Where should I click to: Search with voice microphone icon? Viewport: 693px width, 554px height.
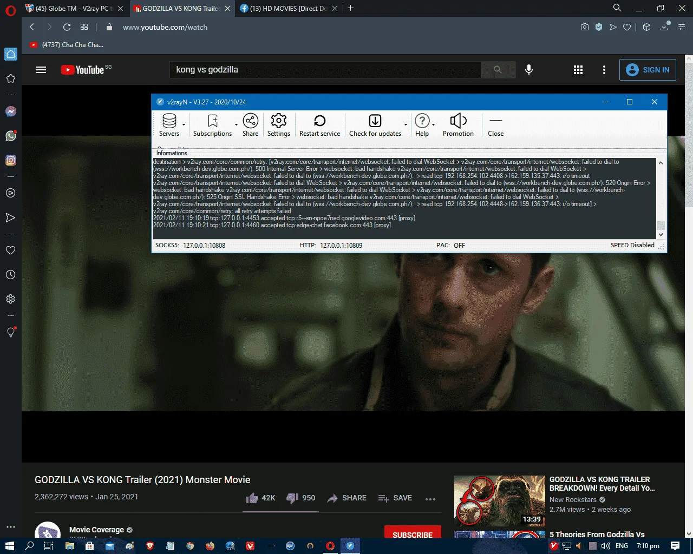(529, 70)
